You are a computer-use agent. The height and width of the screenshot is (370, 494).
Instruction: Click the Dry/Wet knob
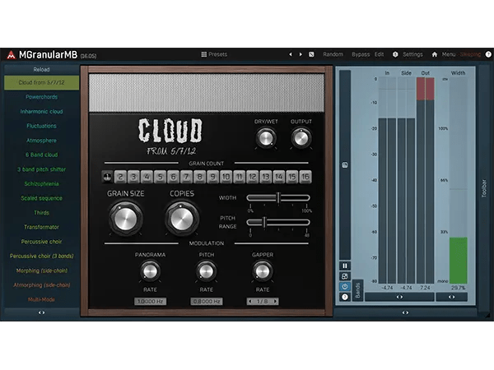point(266,138)
